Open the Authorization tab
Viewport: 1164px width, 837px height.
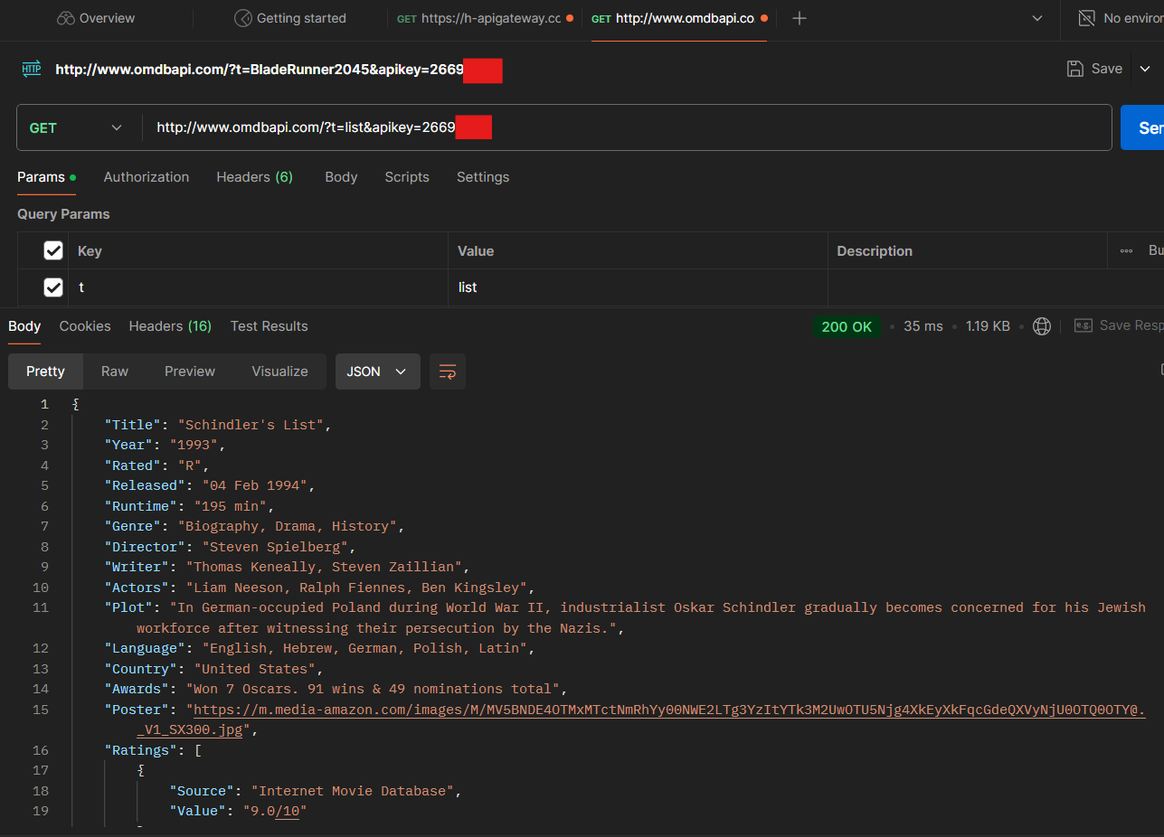tap(147, 177)
